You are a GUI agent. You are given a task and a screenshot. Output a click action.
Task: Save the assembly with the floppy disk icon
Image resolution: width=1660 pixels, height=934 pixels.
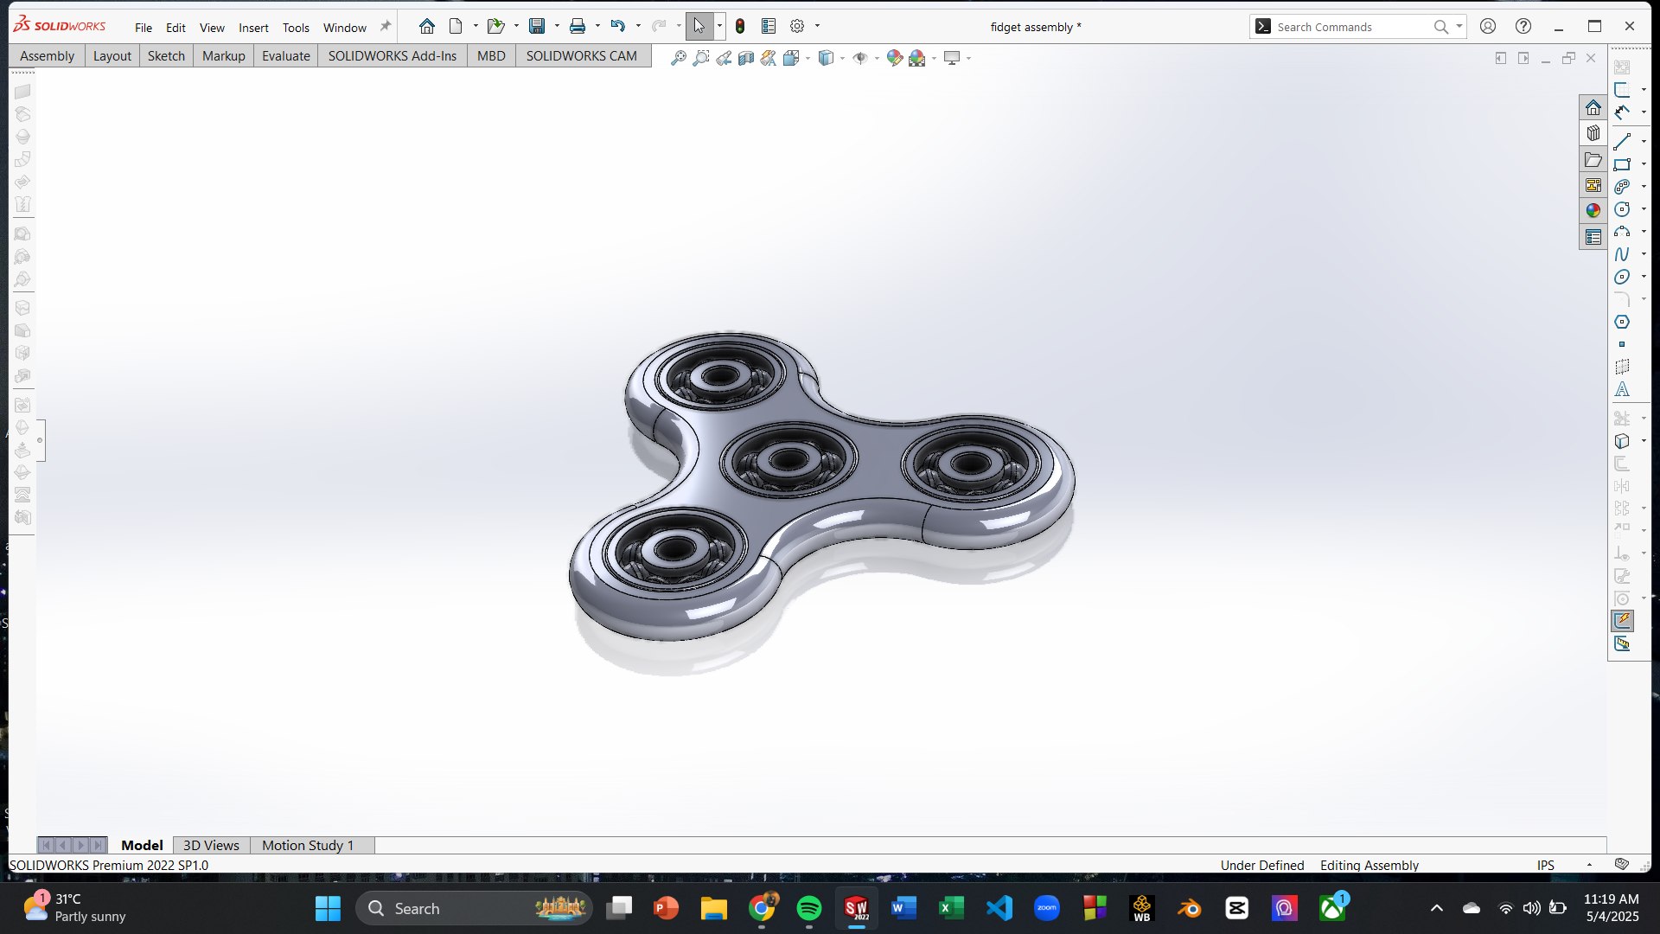[537, 27]
